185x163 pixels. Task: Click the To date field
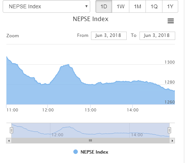point(157,36)
